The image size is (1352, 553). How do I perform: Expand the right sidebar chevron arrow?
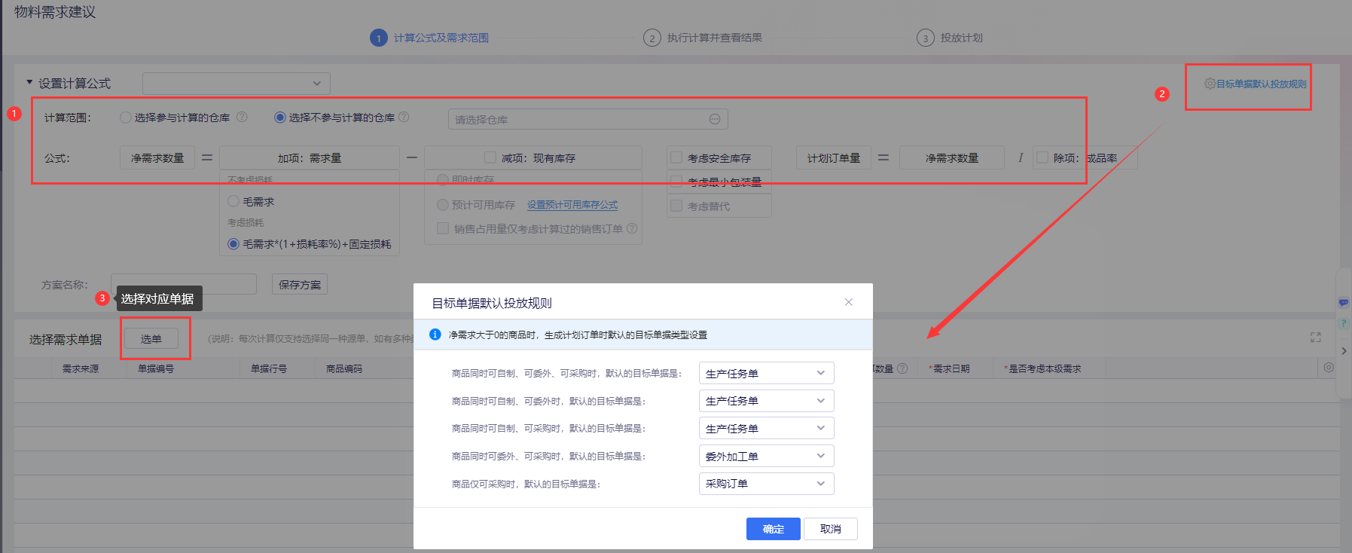point(1344,350)
